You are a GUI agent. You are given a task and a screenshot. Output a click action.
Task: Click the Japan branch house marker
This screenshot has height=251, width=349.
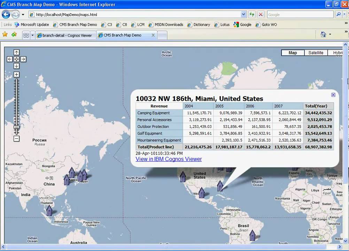84,175
